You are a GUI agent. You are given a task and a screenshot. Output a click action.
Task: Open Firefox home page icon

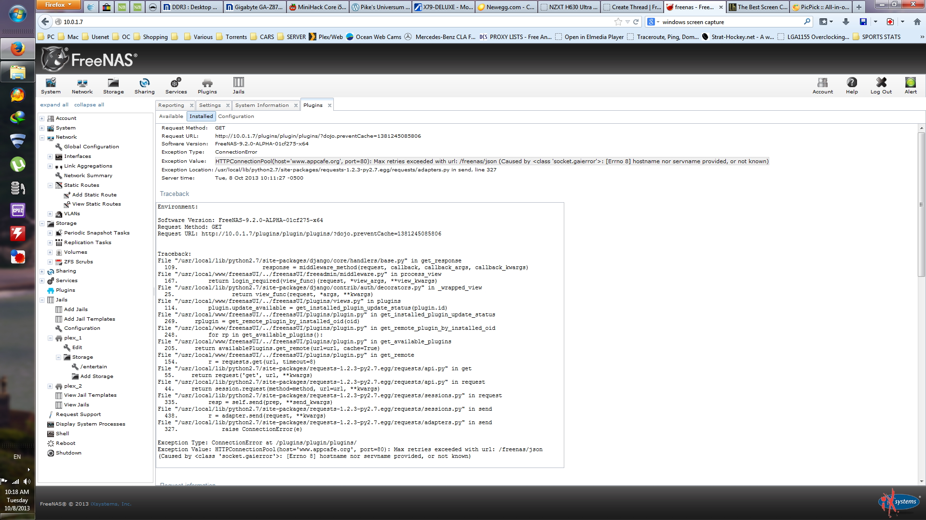click(917, 22)
